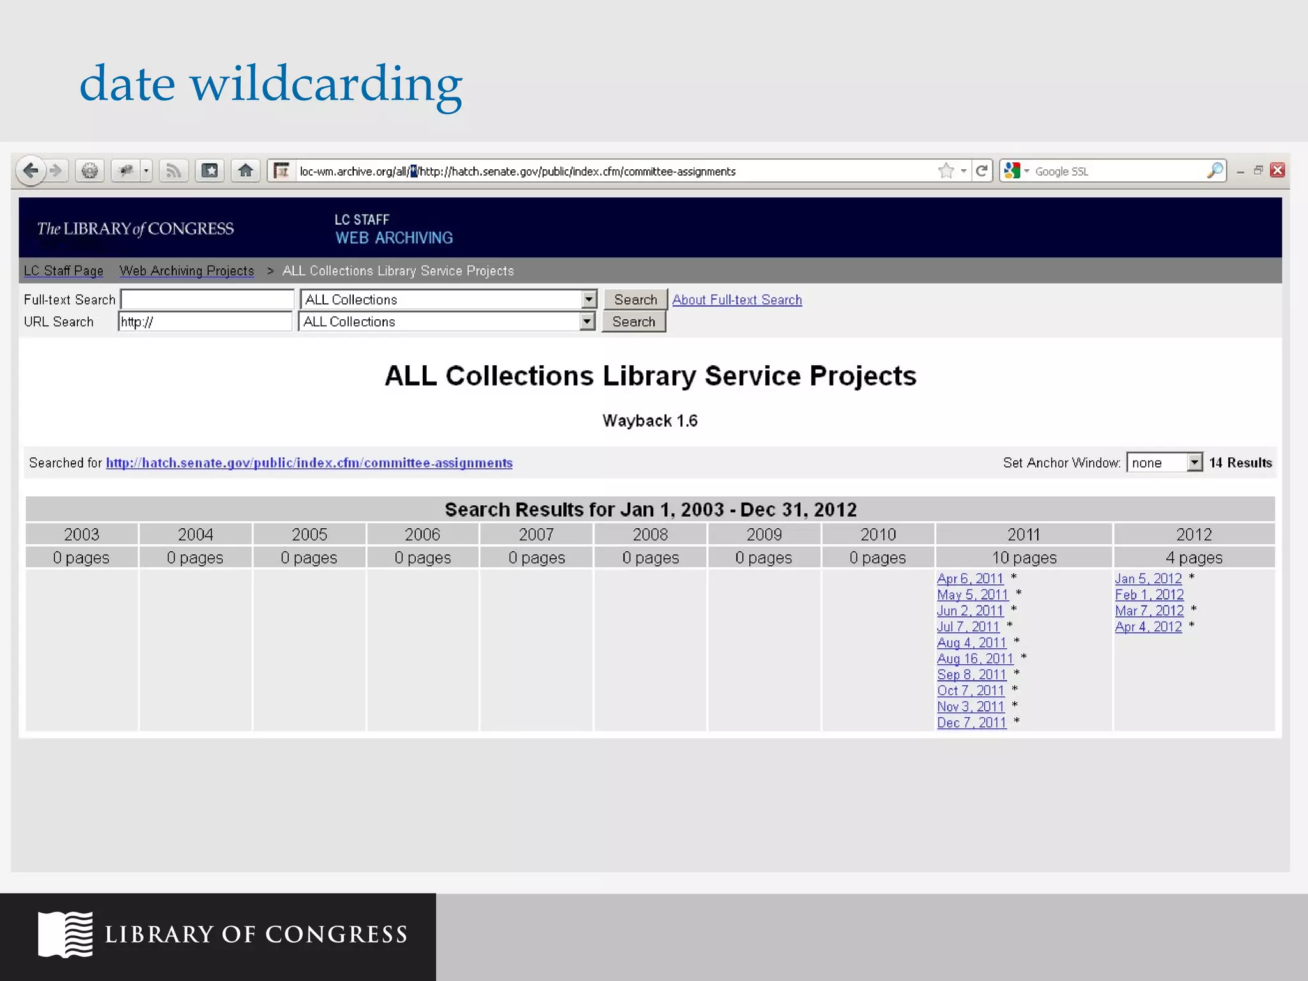Image resolution: width=1308 pixels, height=981 pixels.
Task: Click the Search button for Full-text Search
Action: 635,300
